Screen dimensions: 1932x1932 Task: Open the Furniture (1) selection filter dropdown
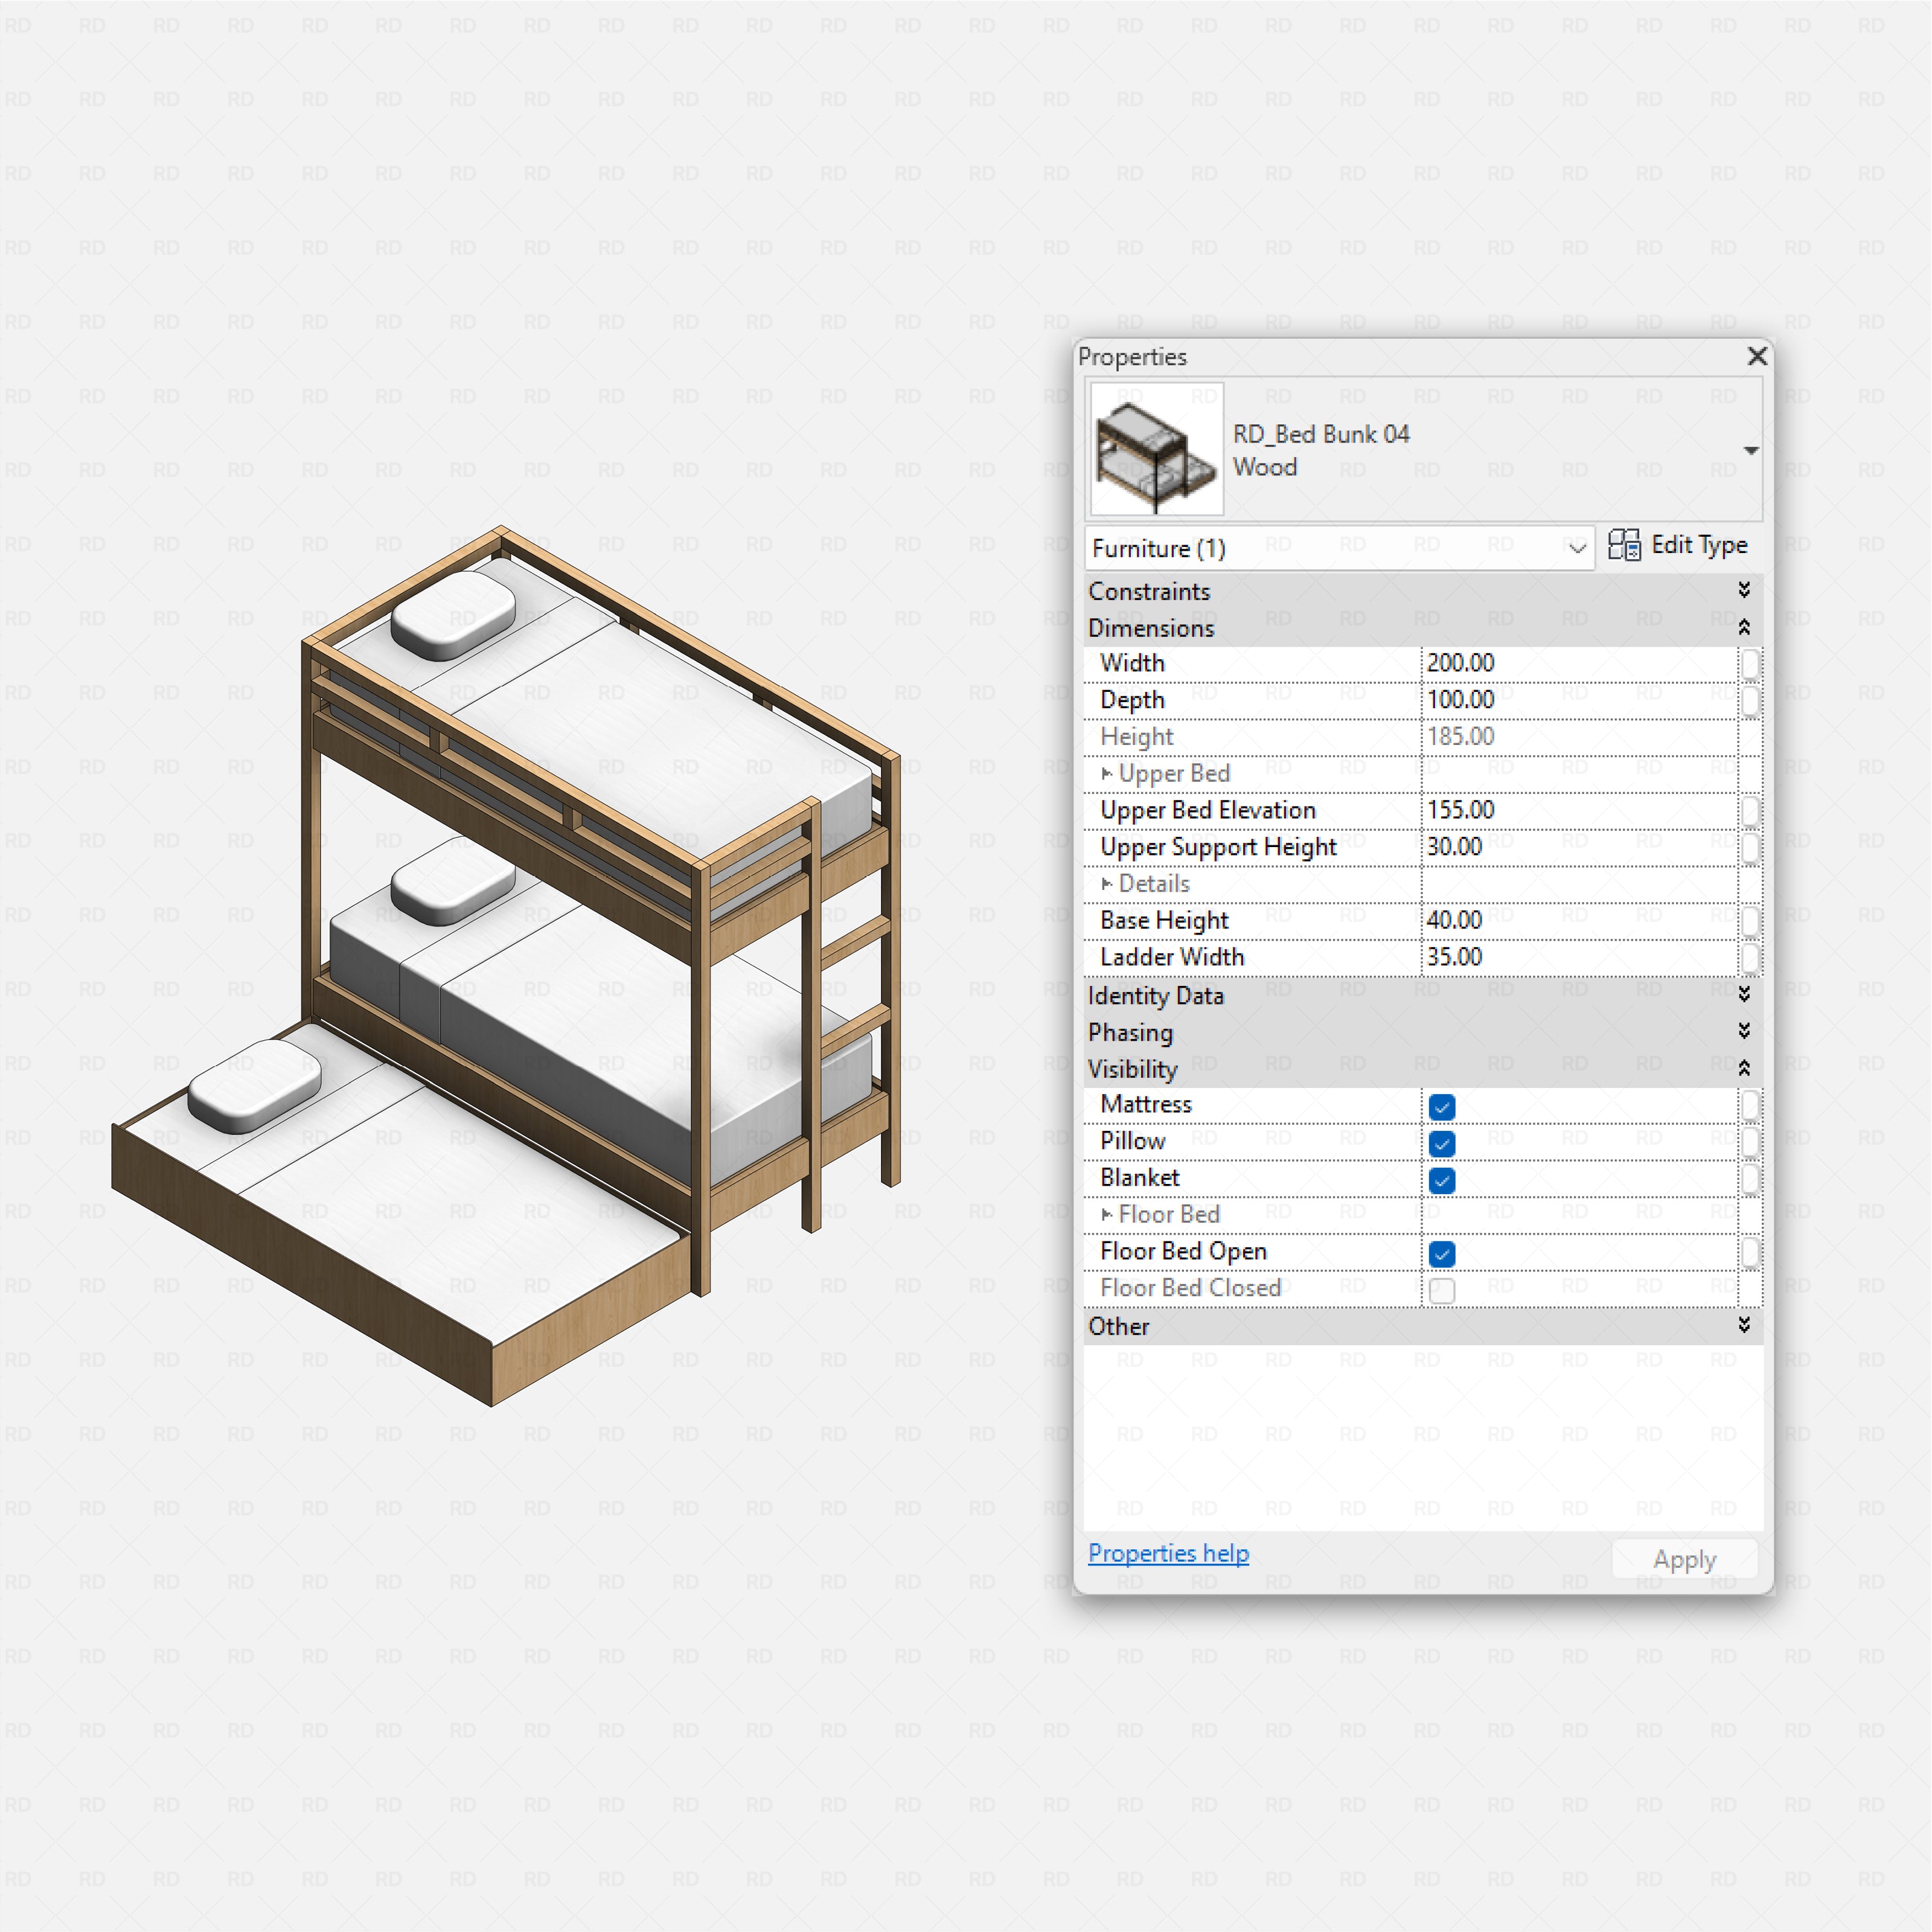coord(1578,548)
